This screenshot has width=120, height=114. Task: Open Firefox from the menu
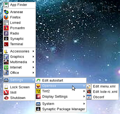19,17
